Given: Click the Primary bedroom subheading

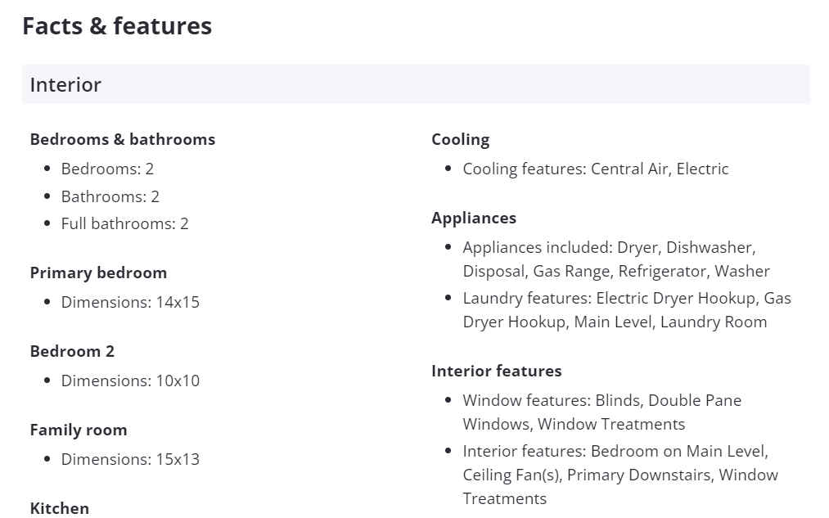Looking at the screenshot, I should point(98,273).
